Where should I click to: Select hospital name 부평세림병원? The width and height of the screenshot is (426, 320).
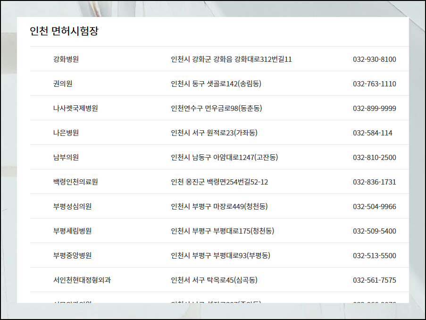click(72, 231)
